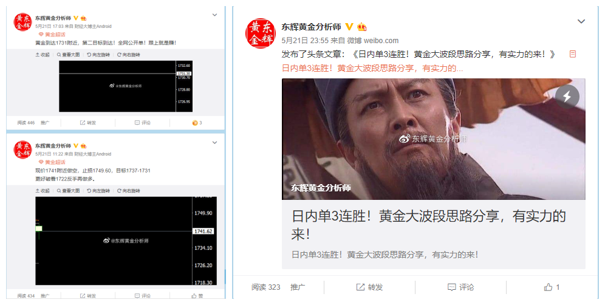Click 赞 like button on 11:22 post

(197, 296)
